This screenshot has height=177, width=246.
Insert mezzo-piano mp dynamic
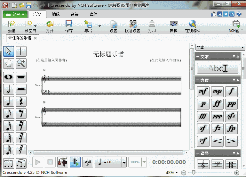[x=217, y=91]
